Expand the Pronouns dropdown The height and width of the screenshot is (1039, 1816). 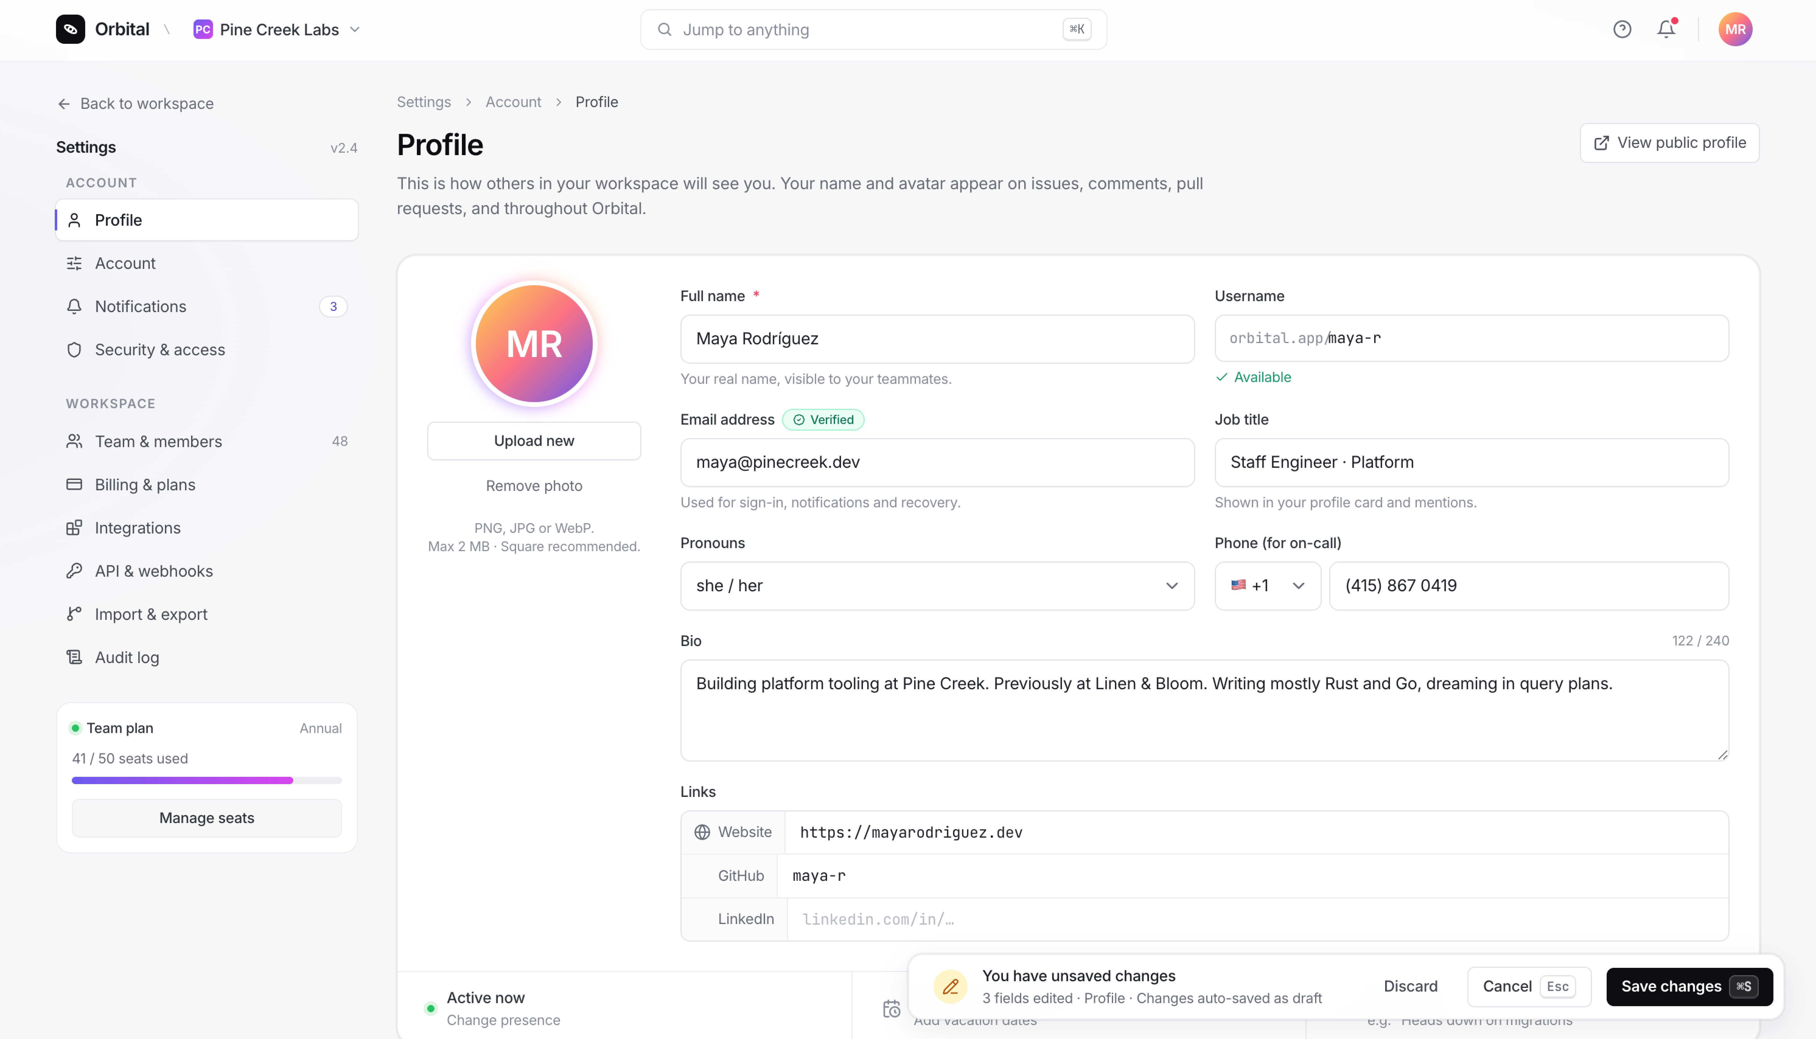[x=937, y=586]
